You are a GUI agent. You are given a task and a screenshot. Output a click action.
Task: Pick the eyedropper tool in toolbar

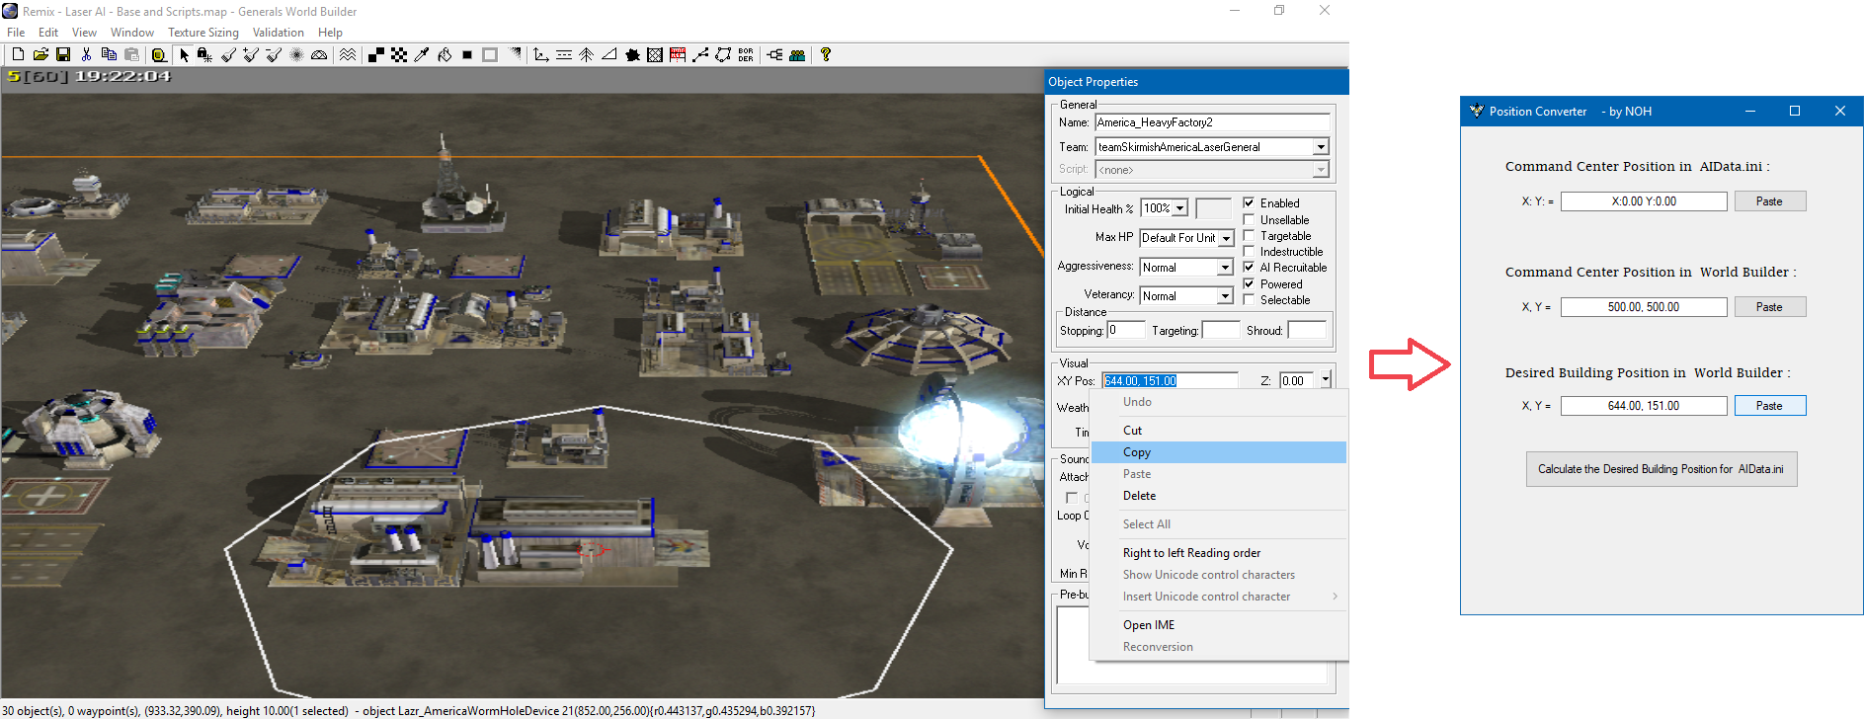pyautogui.click(x=422, y=55)
